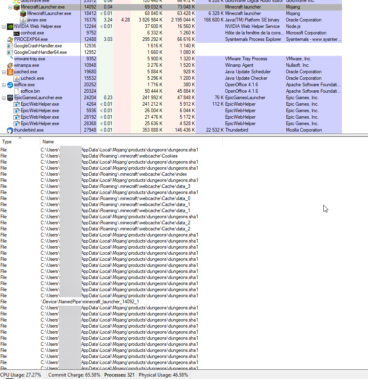This screenshot has height=379, width=368.
Task: Click PID 24204 of EpicGamesLauncher
Action: 90,98
